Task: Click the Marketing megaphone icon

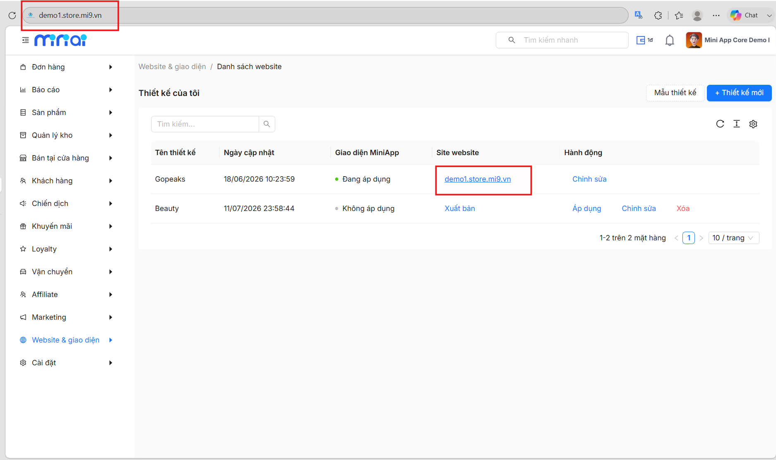Action: click(x=23, y=317)
